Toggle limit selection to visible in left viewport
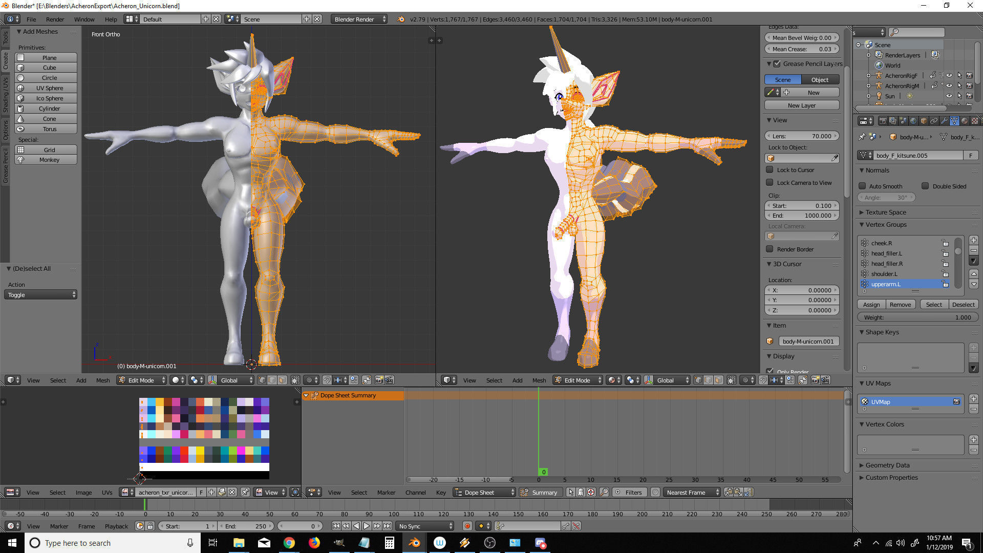Viewport: 983px width, 553px height. click(x=295, y=380)
